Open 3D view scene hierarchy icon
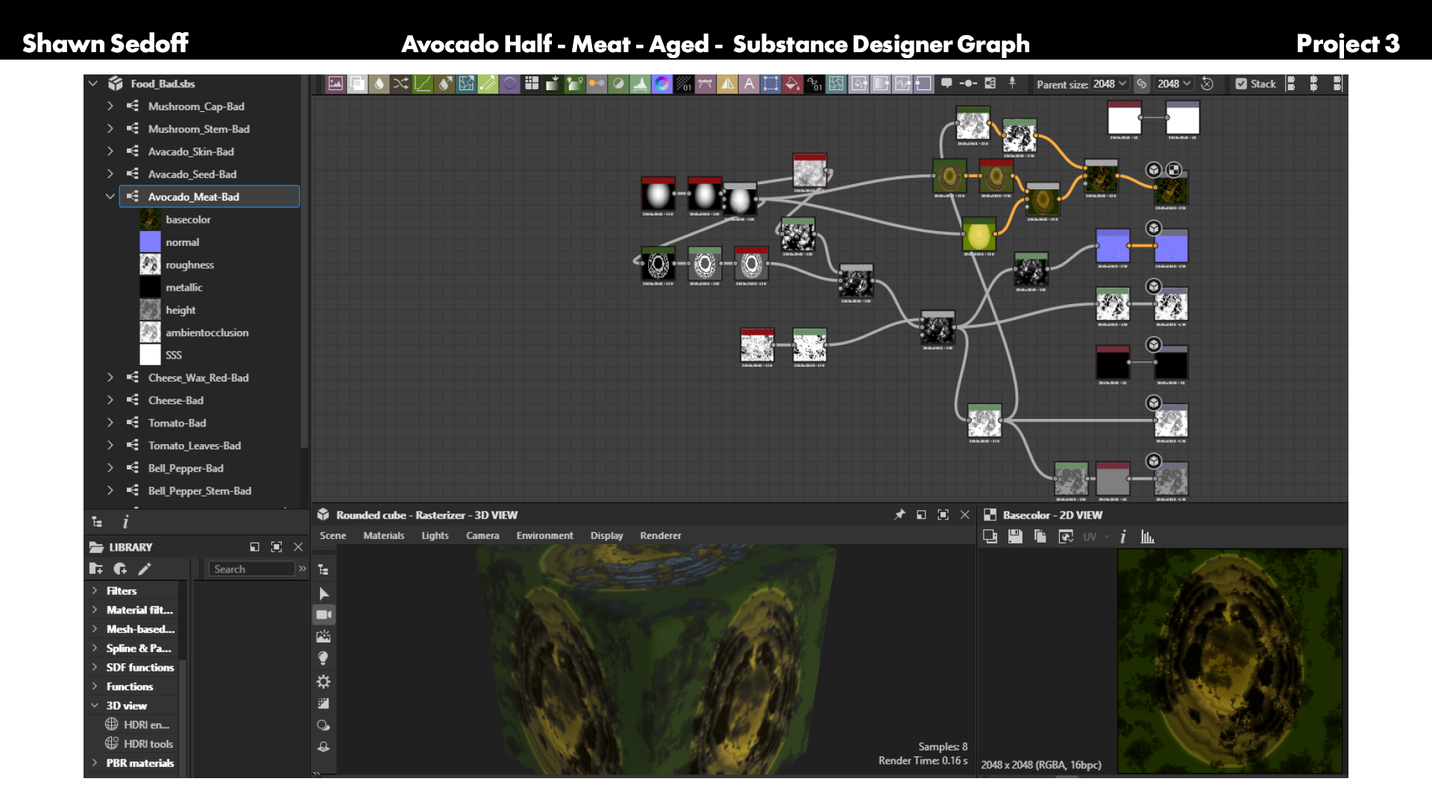 tap(323, 569)
